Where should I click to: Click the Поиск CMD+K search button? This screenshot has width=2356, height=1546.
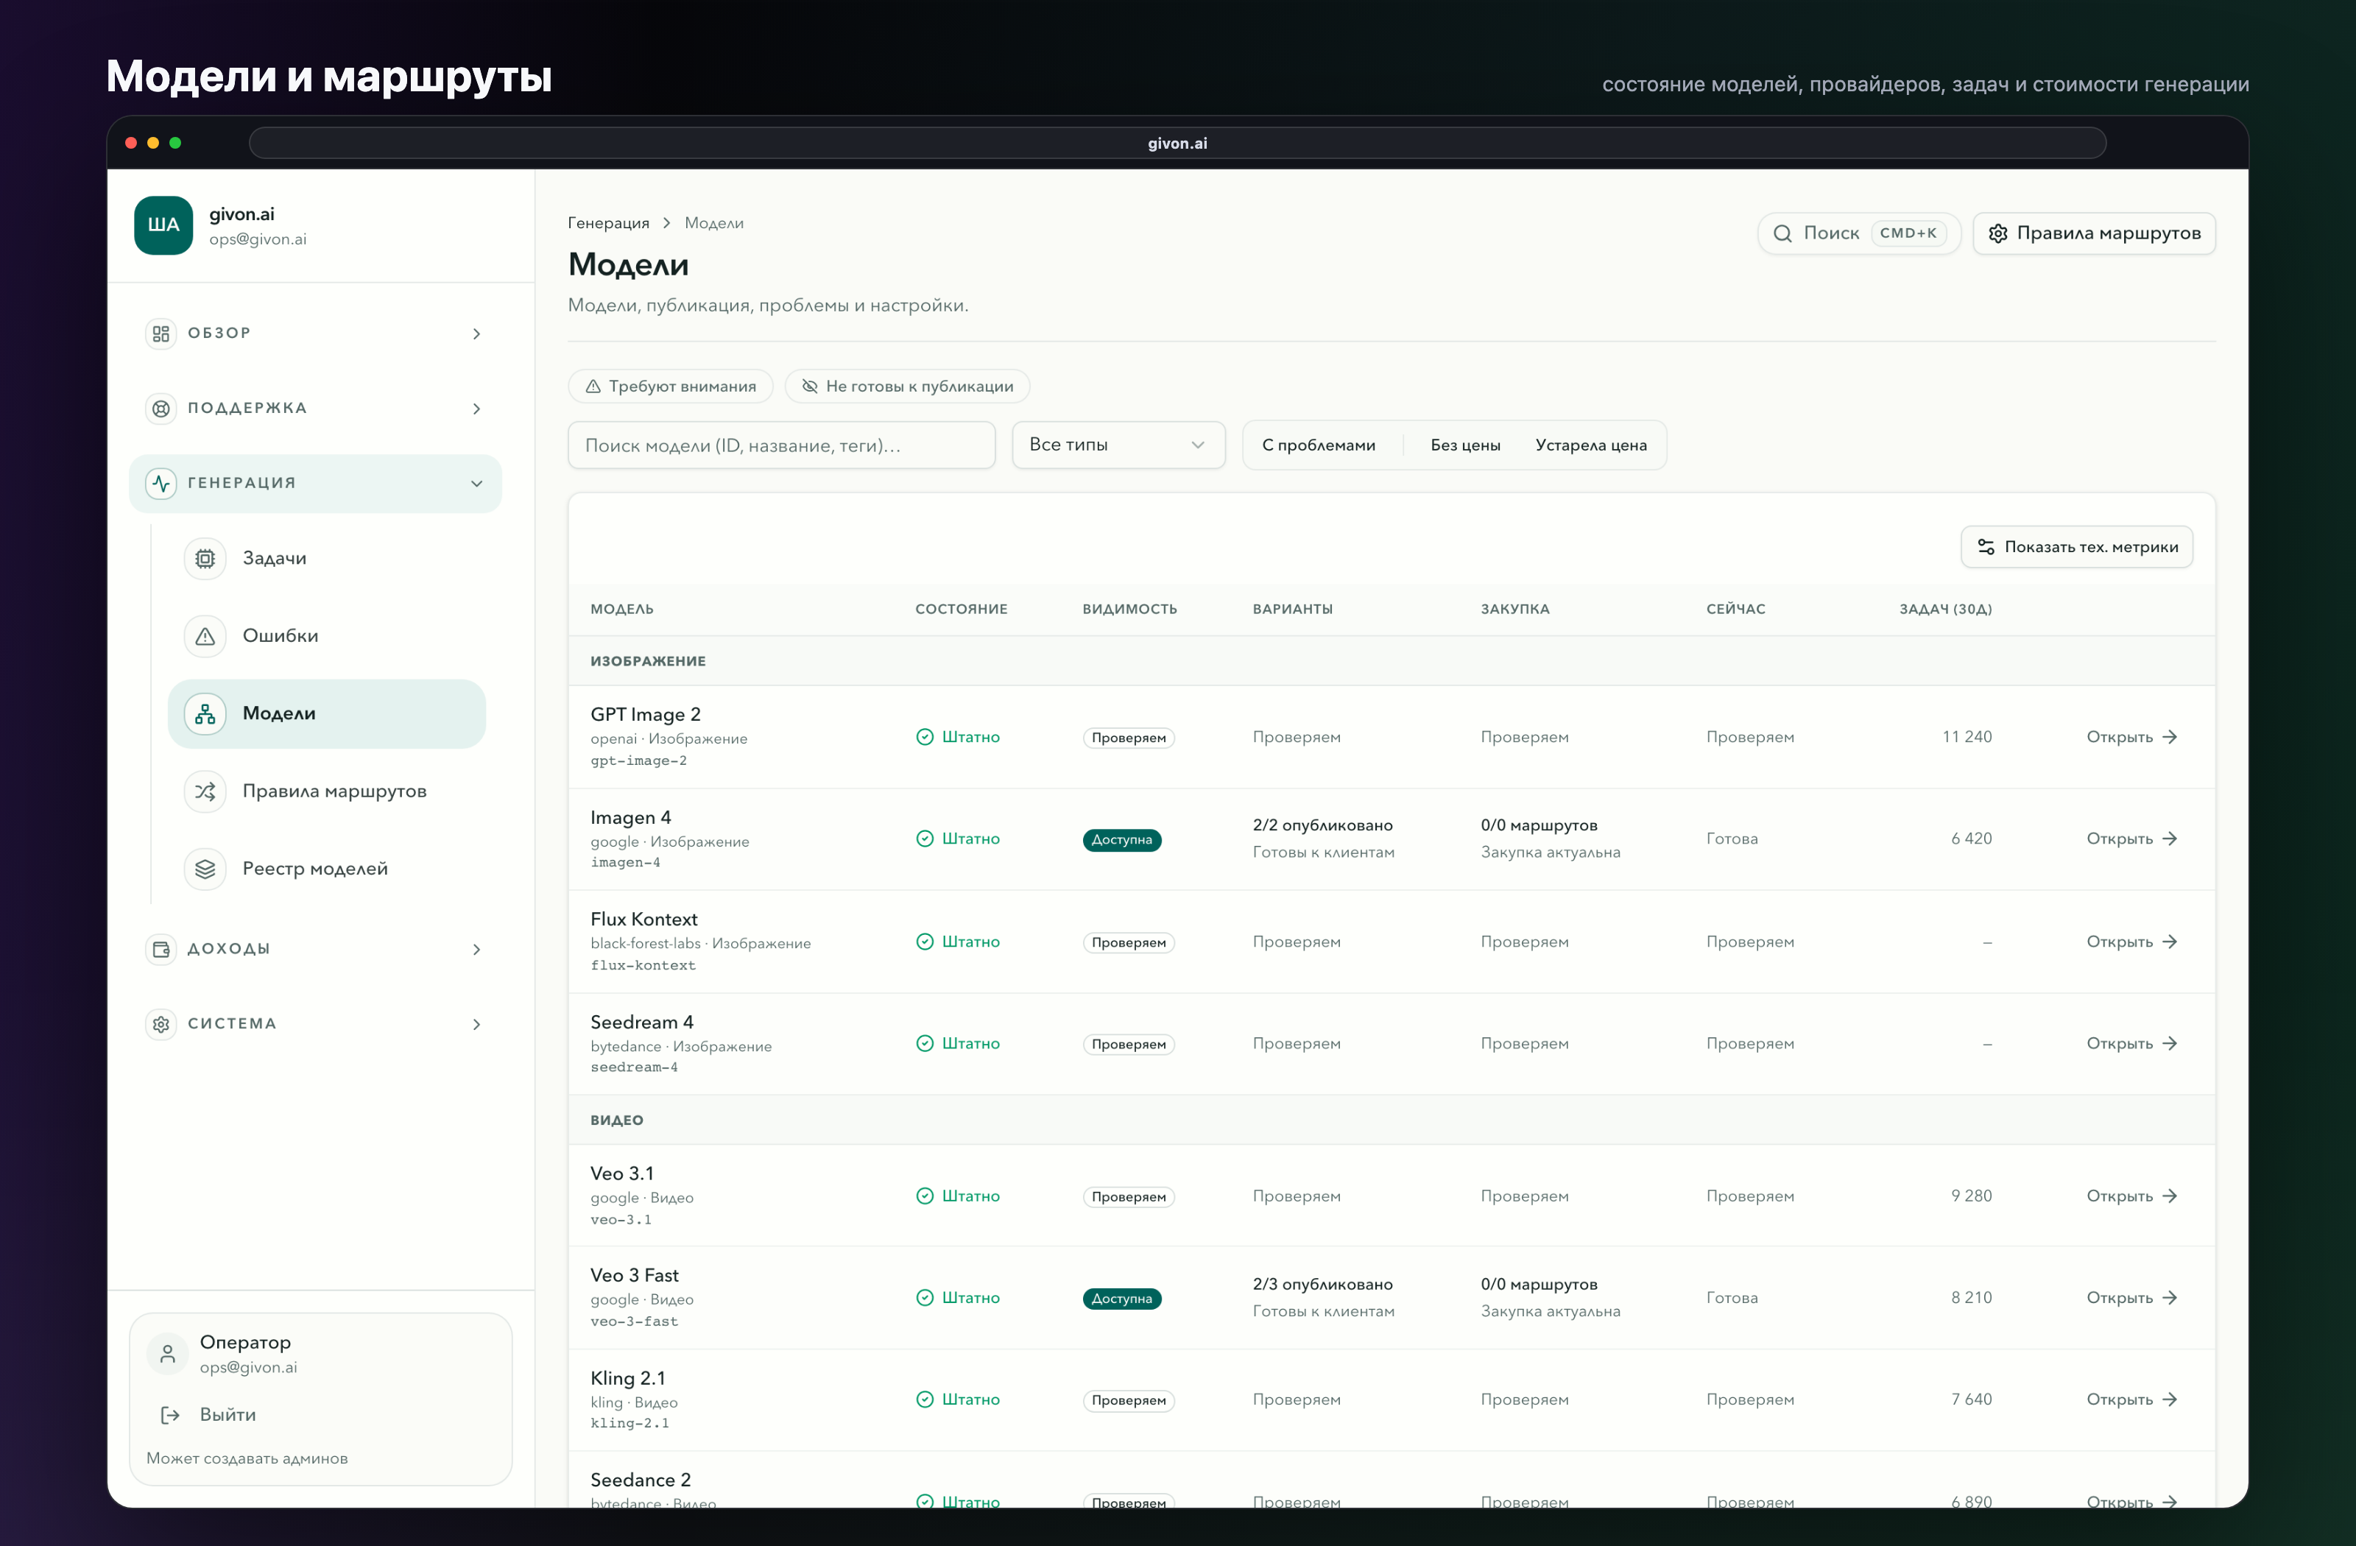click(x=1859, y=233)
